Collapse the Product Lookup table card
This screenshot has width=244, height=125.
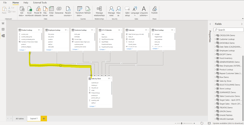click(23, 50)
